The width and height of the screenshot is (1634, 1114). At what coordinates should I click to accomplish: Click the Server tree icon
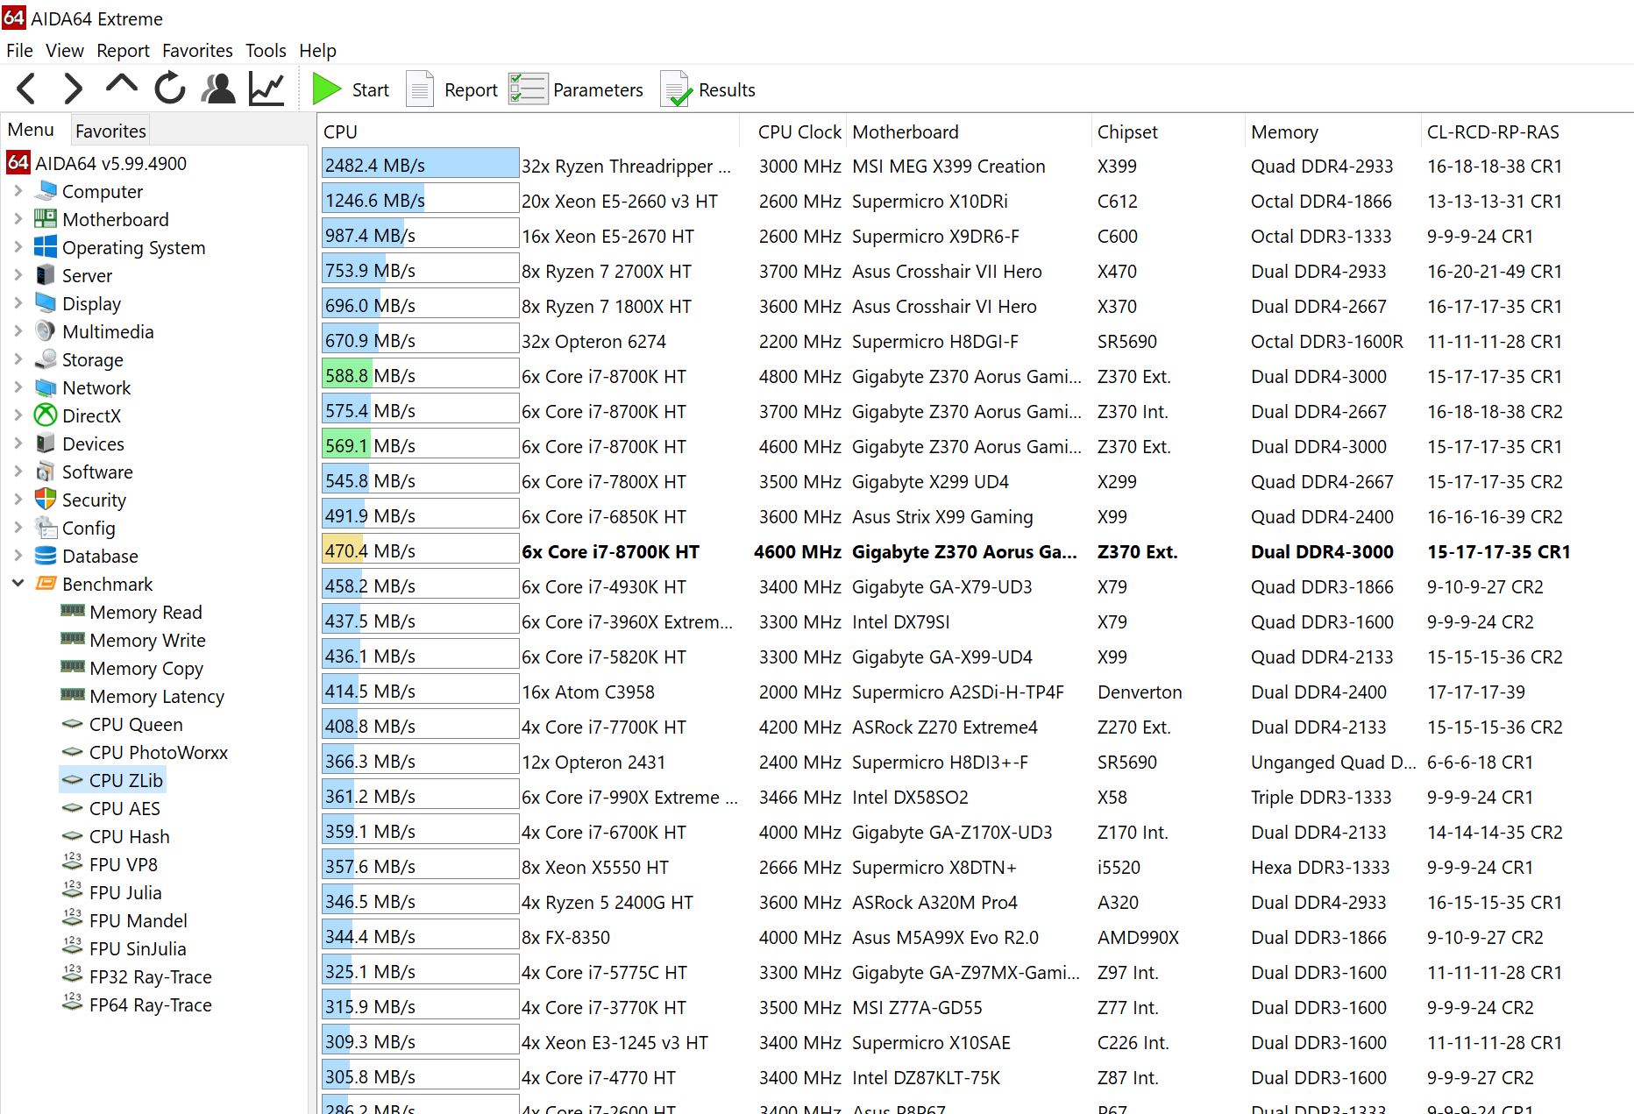pos(46,275)
